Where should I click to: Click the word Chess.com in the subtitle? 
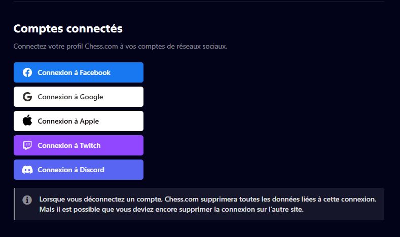(x=101, y=47)
